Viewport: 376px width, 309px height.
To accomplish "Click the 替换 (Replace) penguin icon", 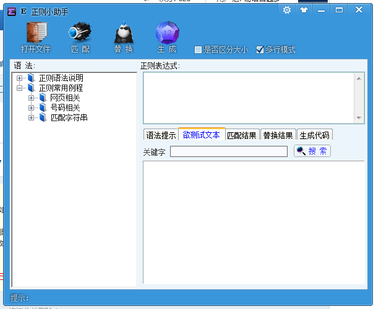I will click(123, 32).
